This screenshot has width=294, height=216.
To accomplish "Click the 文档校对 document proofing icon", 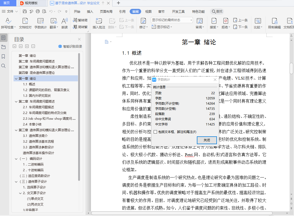I will click(25, 23).
